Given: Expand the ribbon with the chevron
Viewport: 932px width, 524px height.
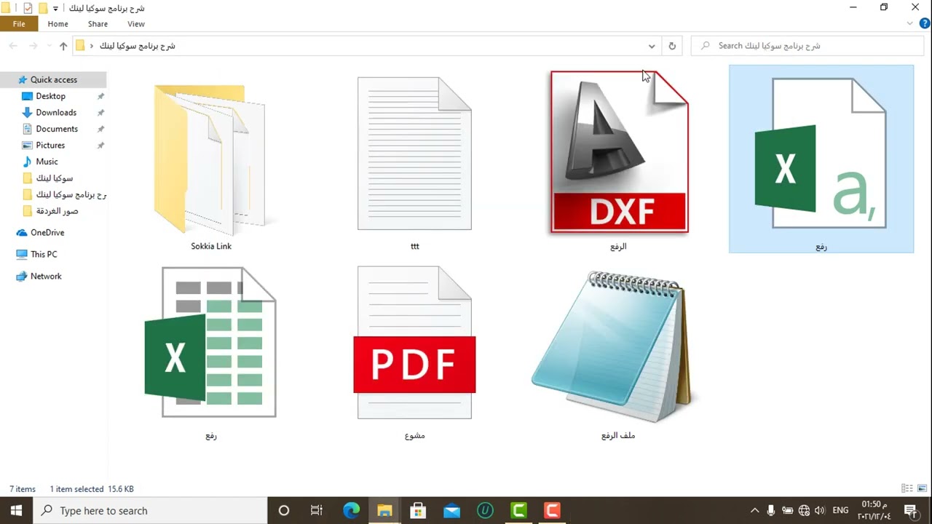Looking at the screenshot, I should point(910,24).
